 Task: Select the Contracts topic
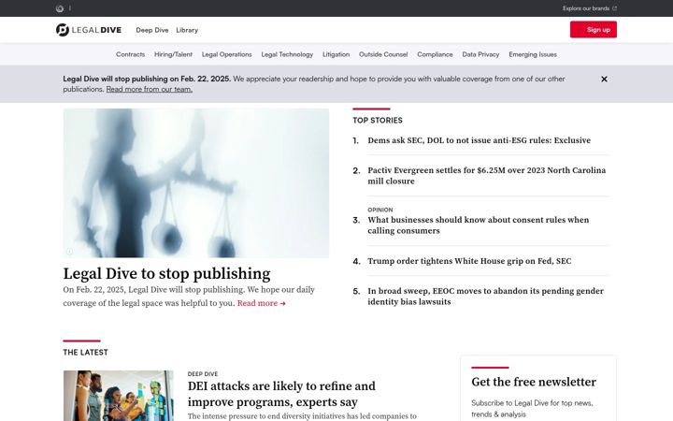click(x=130, y=54)
